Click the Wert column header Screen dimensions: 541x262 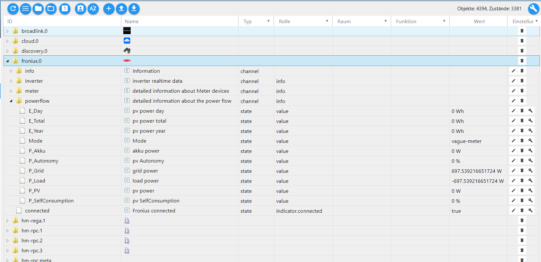479,21
